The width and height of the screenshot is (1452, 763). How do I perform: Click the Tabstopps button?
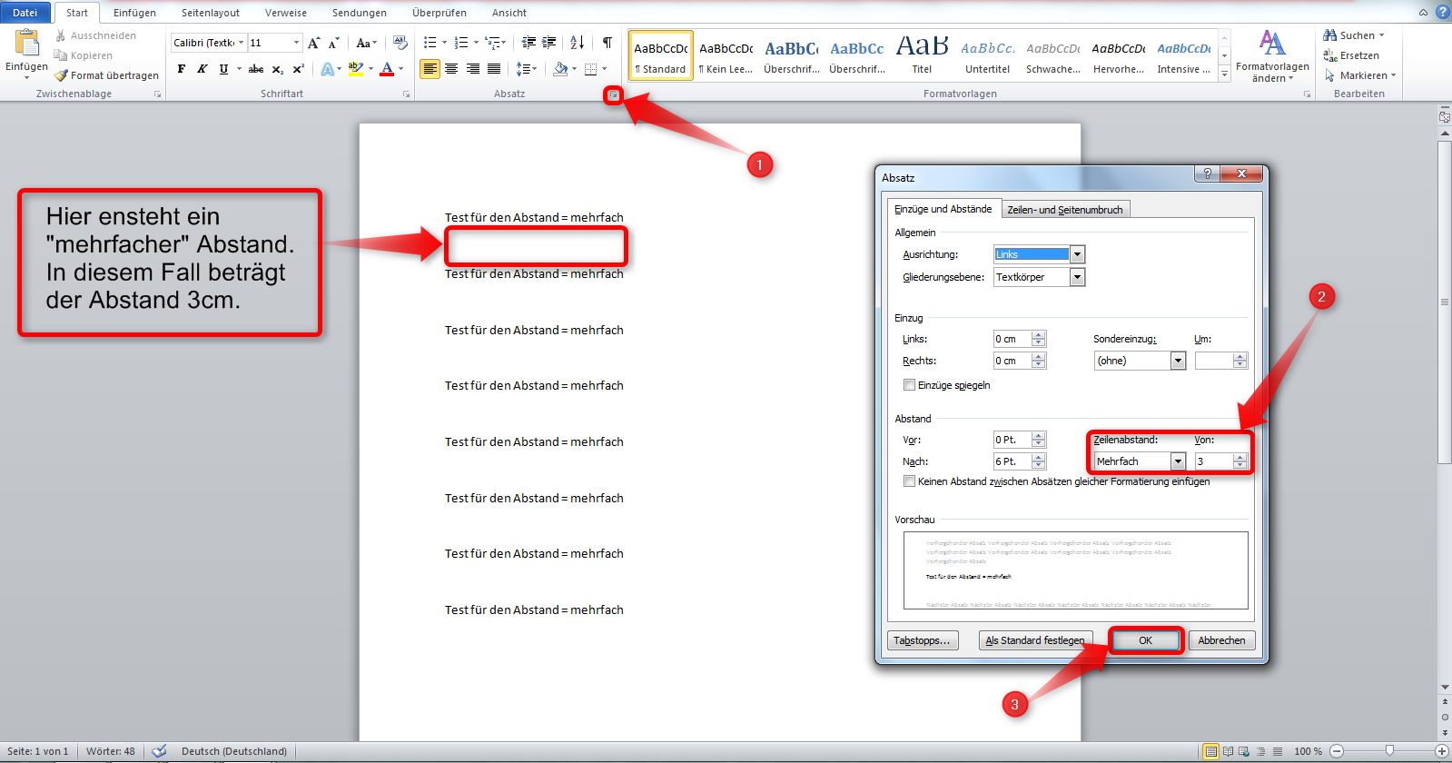pos(922,640)
